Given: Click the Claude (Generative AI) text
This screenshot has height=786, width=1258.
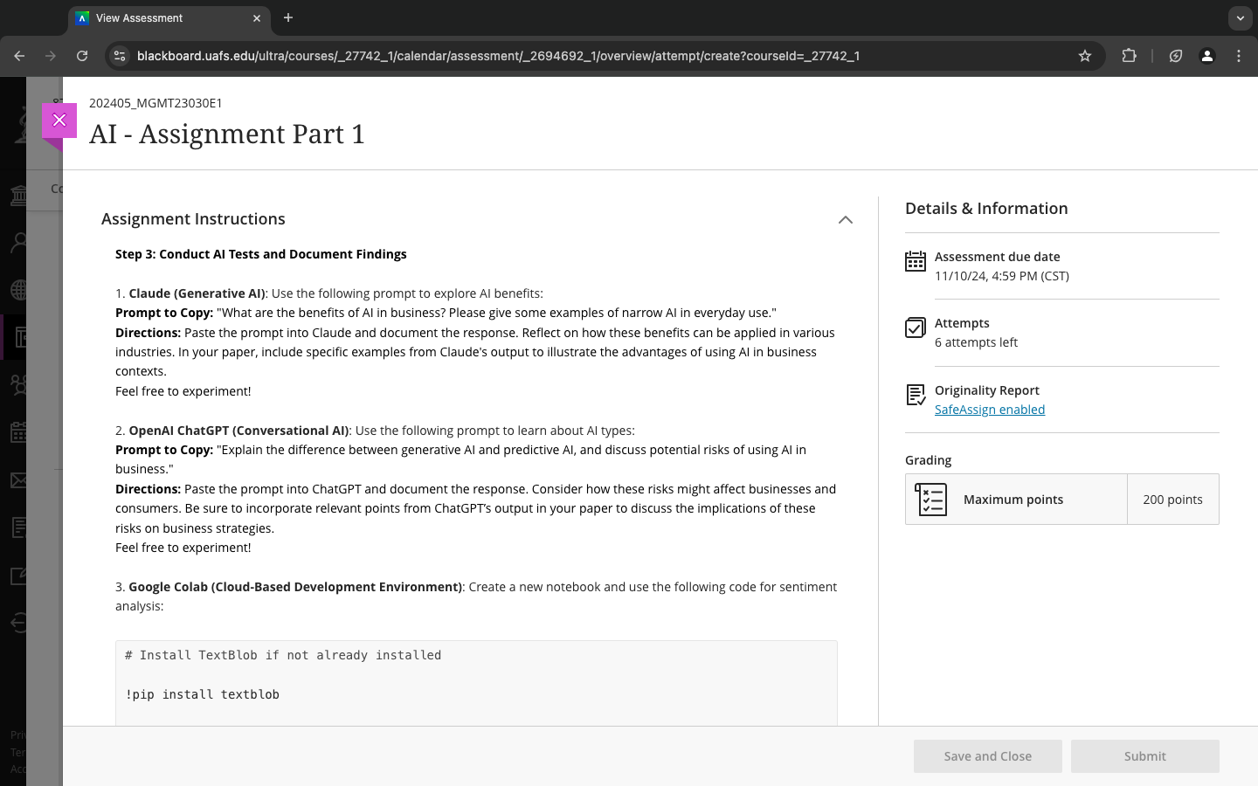Looking at the screenshot, I should click(x=197, y=293).
